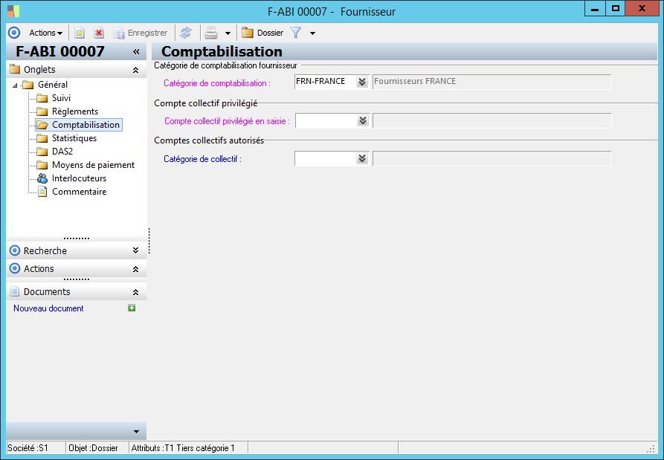Open the Actions menu in toolbar
This screenshot has height=460, width=664.
point(46,33)
